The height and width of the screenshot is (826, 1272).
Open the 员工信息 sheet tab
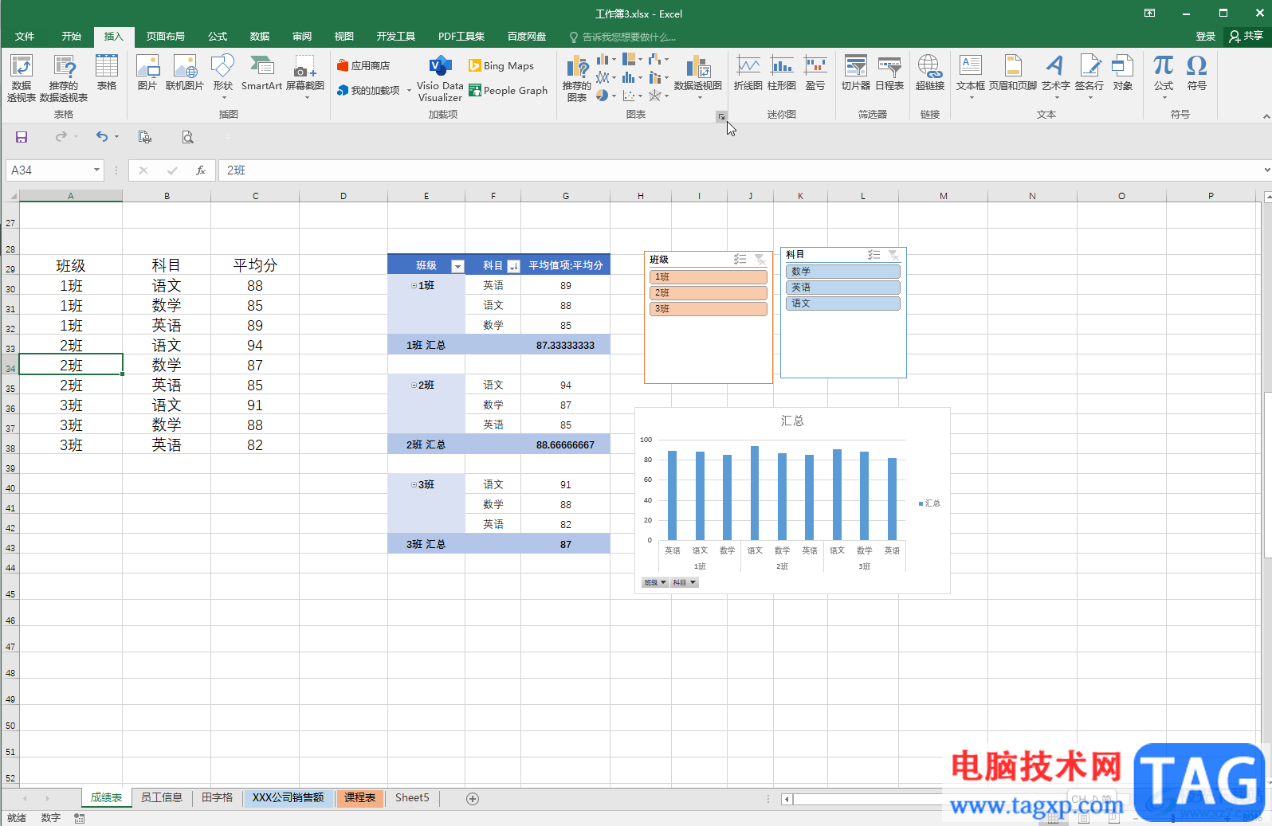click(162, 797)
